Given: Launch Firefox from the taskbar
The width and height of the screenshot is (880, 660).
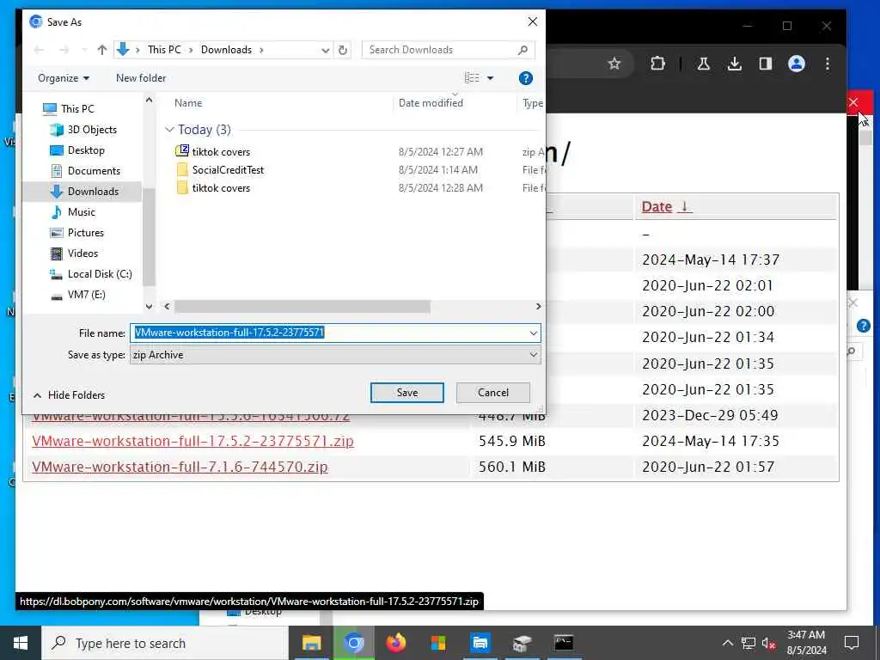Looking at the screenshot, I should point(395,643).
